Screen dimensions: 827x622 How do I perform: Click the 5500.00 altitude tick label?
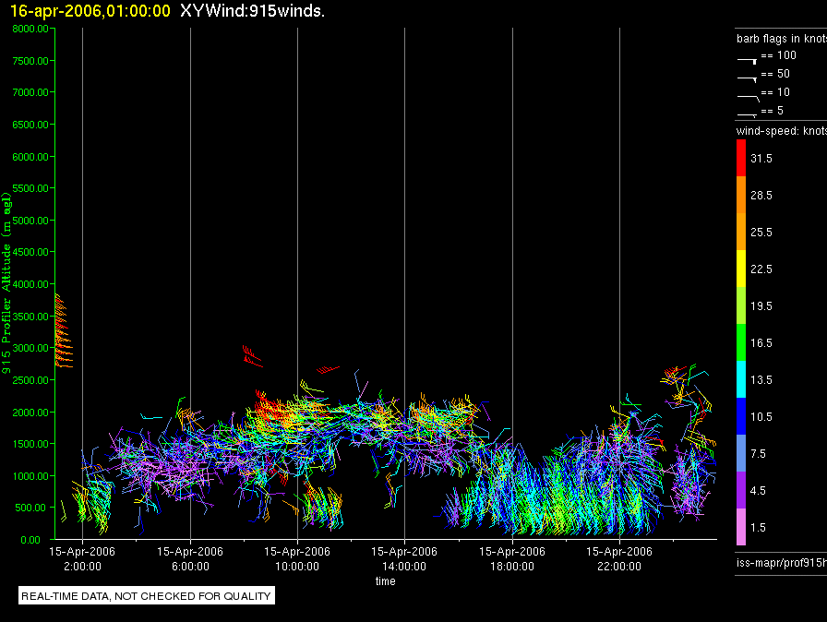point(30,188)
